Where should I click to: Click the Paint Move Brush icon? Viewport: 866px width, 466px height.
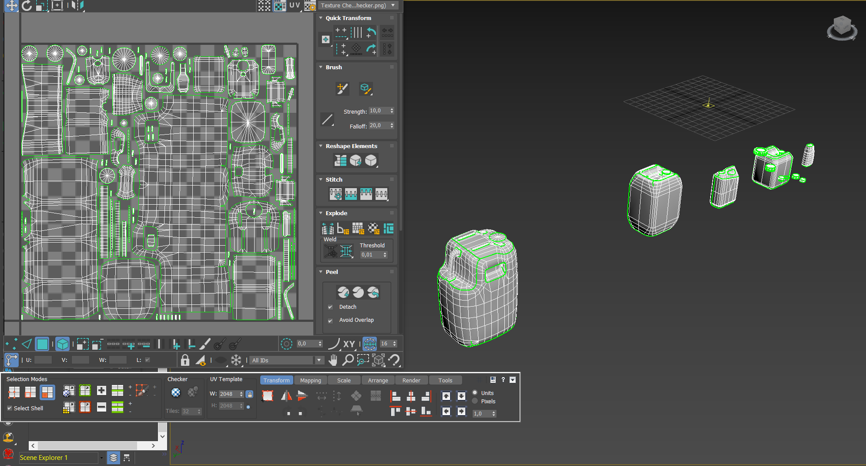tap(342, 89)
